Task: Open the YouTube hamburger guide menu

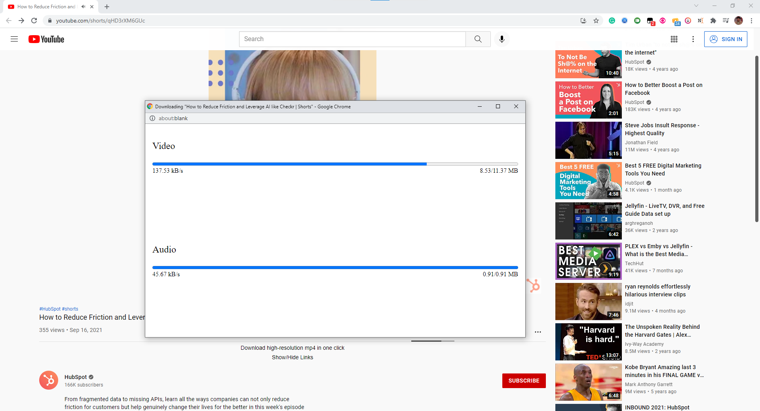Action: tap(14, 39)
